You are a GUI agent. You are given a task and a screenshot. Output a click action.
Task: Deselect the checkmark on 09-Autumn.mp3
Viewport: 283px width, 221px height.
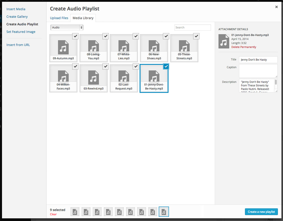(x=75, y=36)
